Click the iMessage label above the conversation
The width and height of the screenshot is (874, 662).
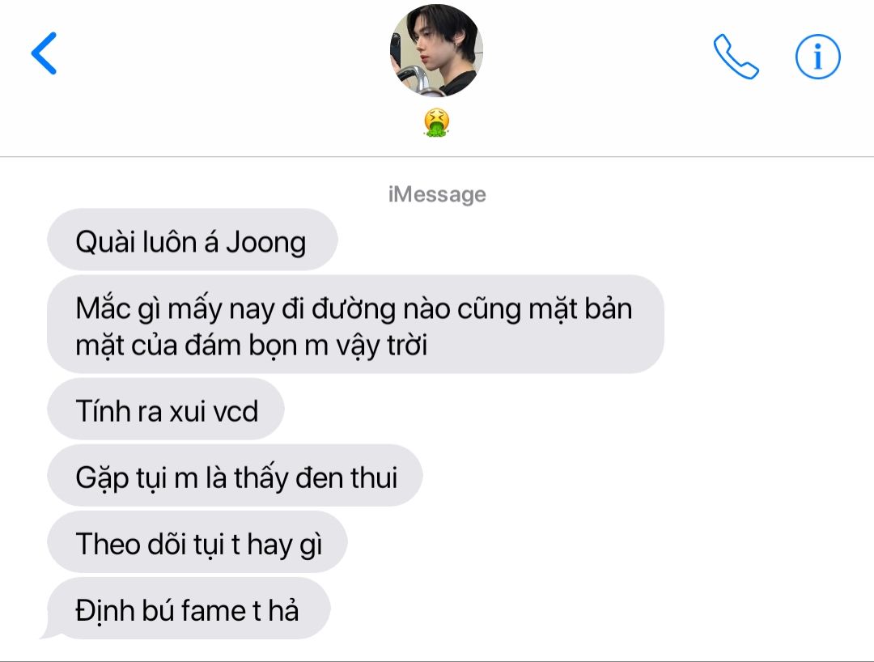437,194
